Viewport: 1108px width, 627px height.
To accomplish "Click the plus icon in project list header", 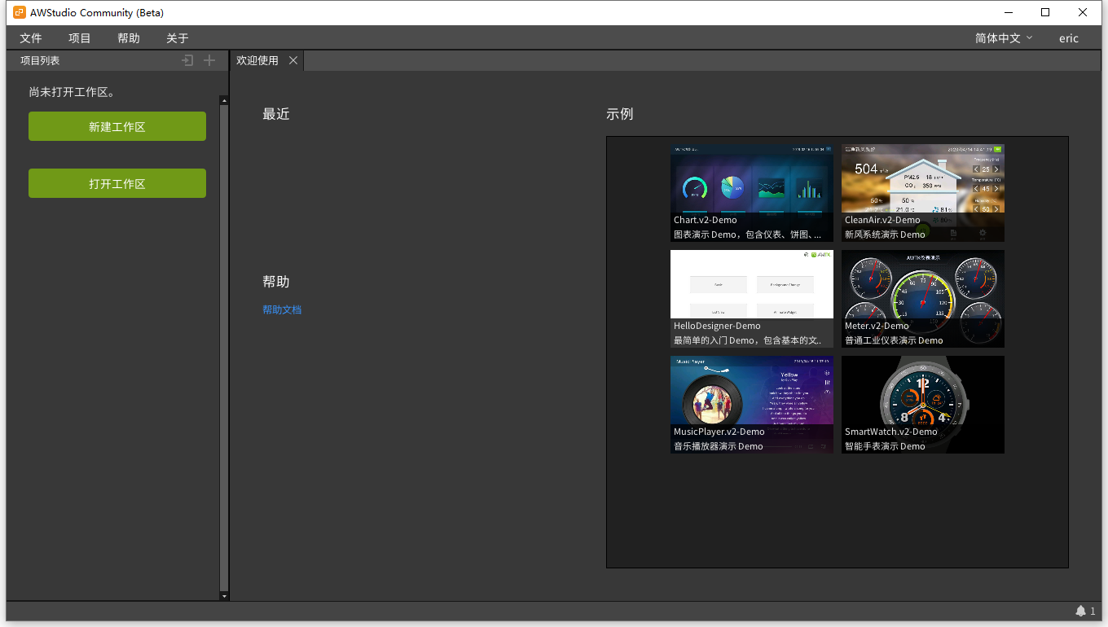I will 209,60.
